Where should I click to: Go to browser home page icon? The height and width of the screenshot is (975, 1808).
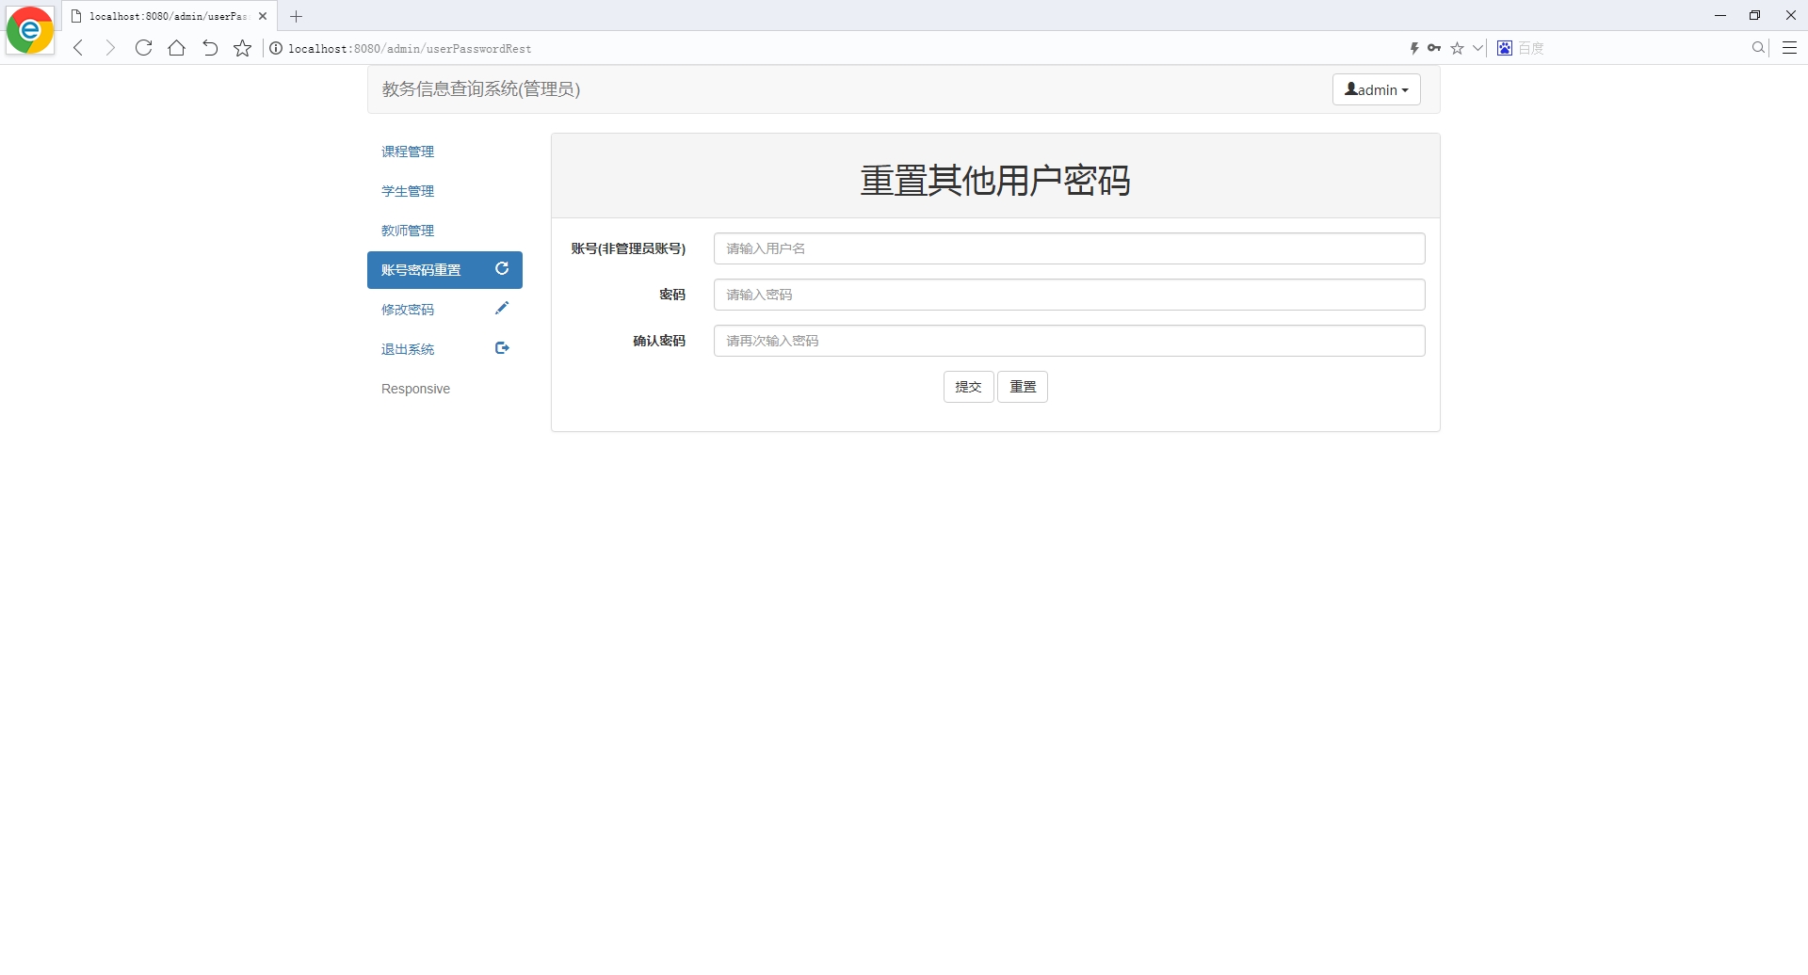pyautogui.click(x=176, y=48)
